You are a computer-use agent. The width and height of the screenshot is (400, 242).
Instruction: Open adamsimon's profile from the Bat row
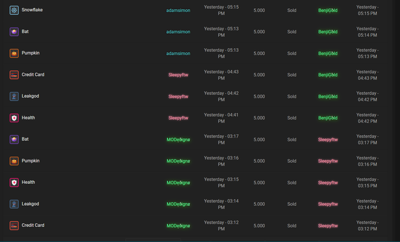tap(178, 32)
